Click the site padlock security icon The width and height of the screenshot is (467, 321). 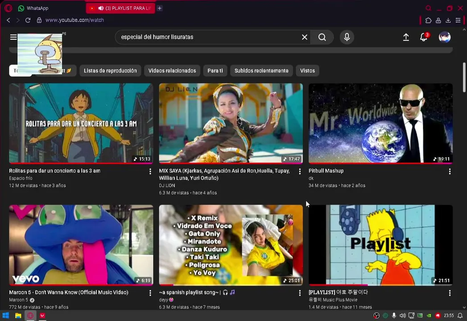click(x=39, y=20)
